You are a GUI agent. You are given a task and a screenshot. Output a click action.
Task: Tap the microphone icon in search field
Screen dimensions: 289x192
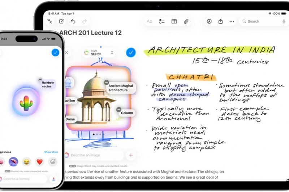(284, 22)
